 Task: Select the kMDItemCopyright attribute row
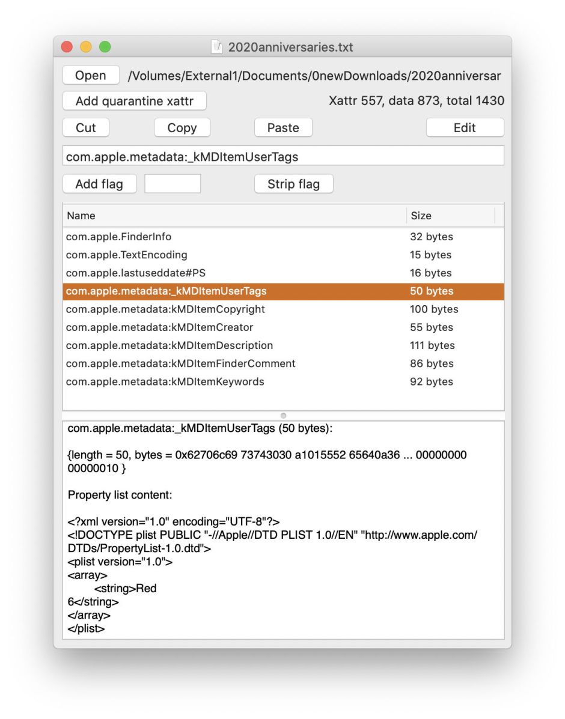point(234,309)
